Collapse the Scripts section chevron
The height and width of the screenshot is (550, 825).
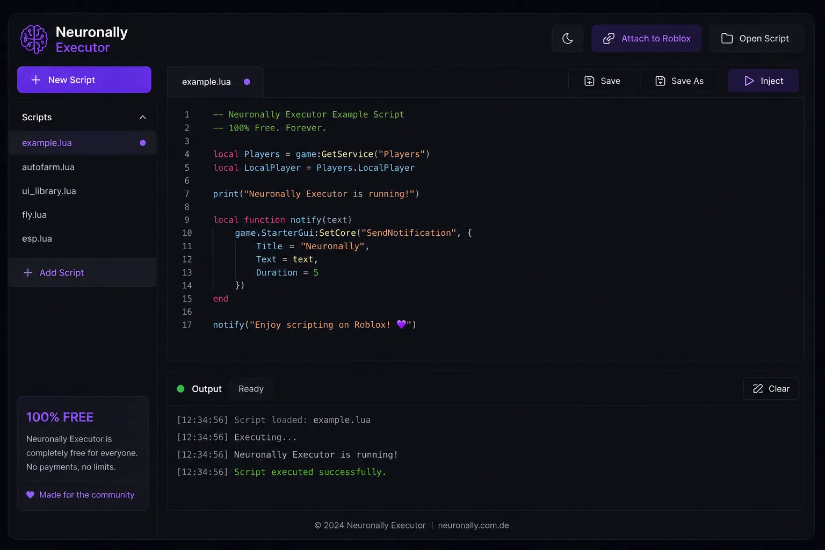[143, 117]
